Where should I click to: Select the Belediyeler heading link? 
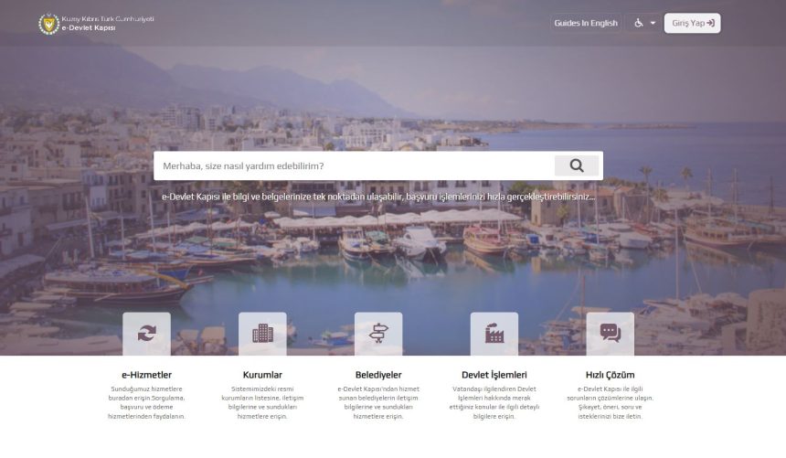pos(378,375)
